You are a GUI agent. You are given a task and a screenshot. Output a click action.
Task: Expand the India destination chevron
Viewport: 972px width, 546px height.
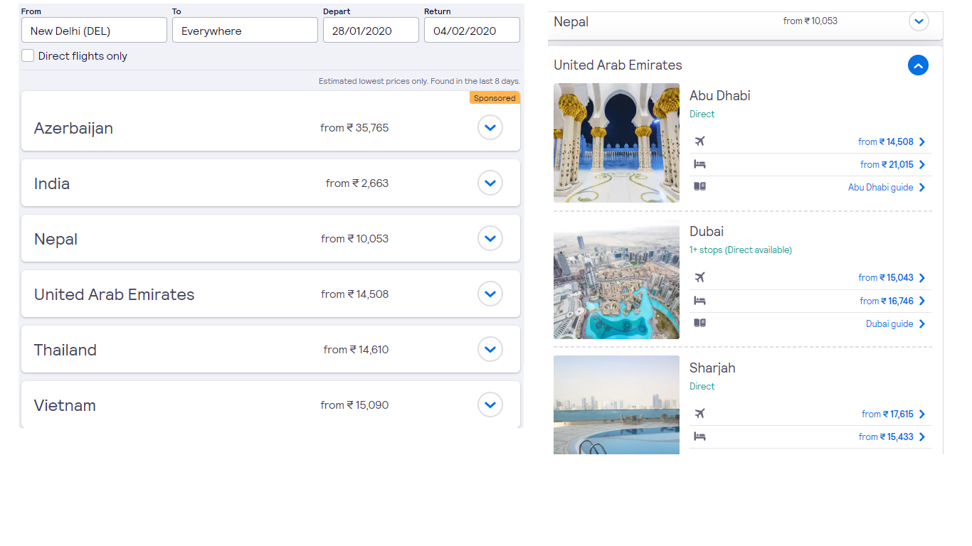(x=490, y=183)
